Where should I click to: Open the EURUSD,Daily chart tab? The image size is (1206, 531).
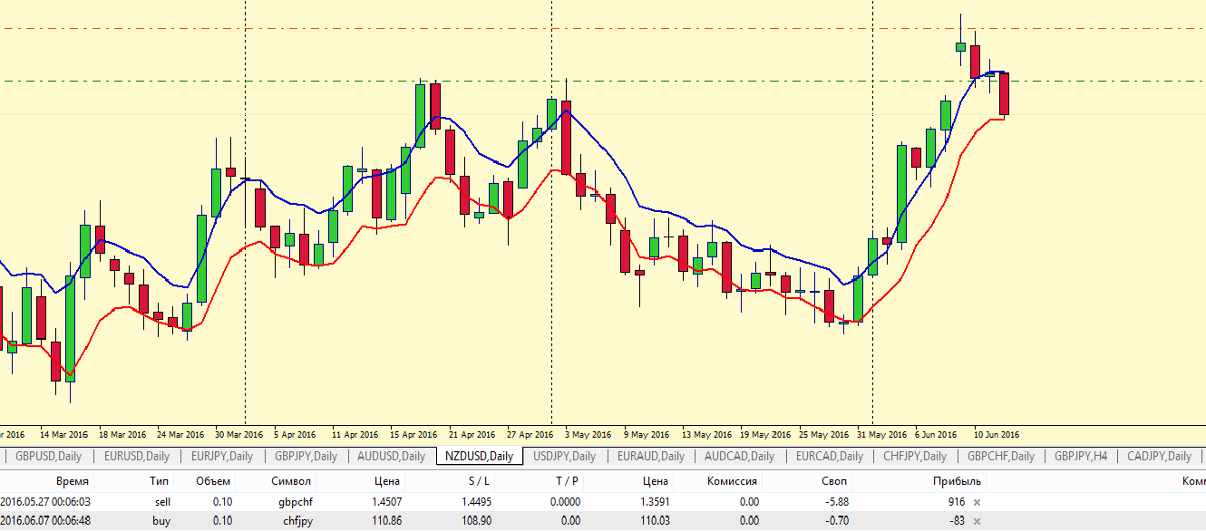[136, 456]
